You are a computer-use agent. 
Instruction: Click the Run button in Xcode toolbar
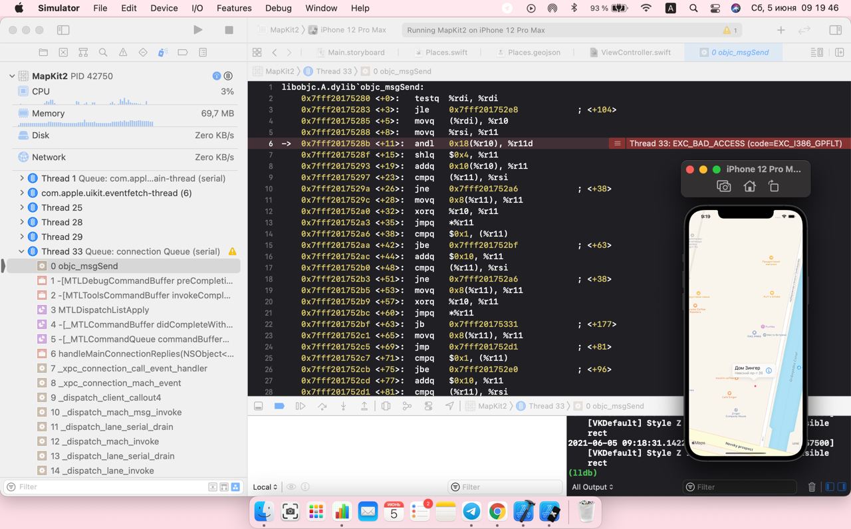(x=197, y=30)
